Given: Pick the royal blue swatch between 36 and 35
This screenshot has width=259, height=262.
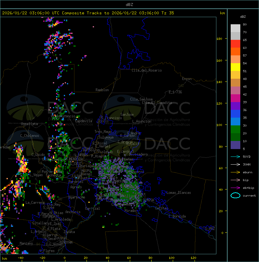Looking at the screenshot, I should (x=235, y=114).
